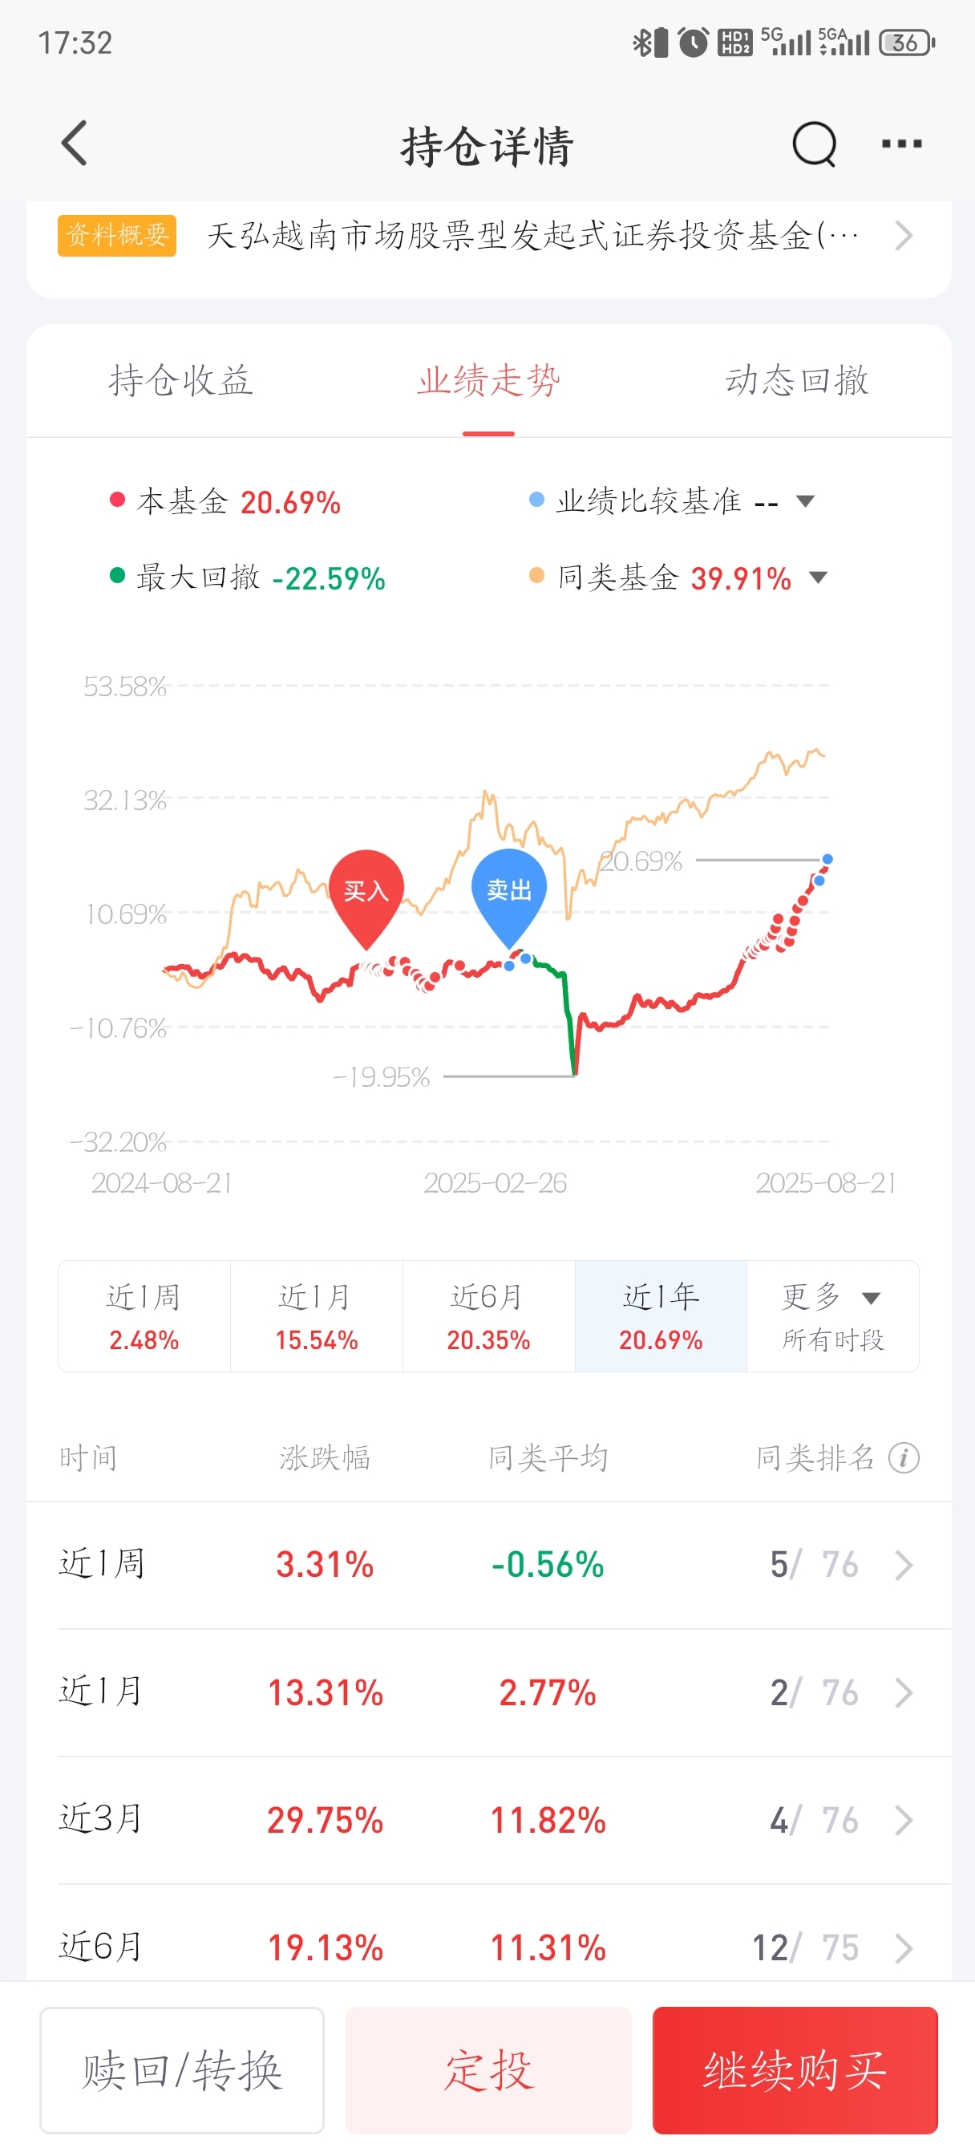The image size is (975, 2156).
Task: Open the 更多 所有时段 dropdown
Action: (x=833, y=1316)
